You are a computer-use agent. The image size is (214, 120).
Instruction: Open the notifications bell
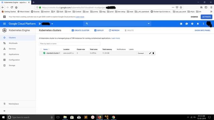pyautogui.click(x=198, y=24)
